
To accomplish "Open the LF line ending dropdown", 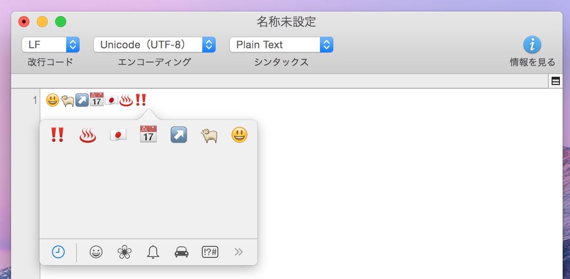I will click(x=51, y=45).
